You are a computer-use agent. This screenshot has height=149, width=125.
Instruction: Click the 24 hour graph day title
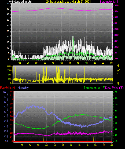(x=68, y=2)
